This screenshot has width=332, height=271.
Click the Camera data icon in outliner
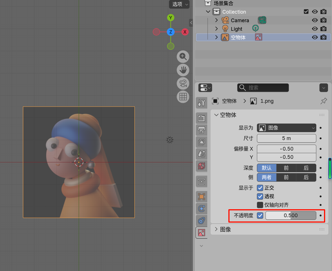tap(262, 20)
